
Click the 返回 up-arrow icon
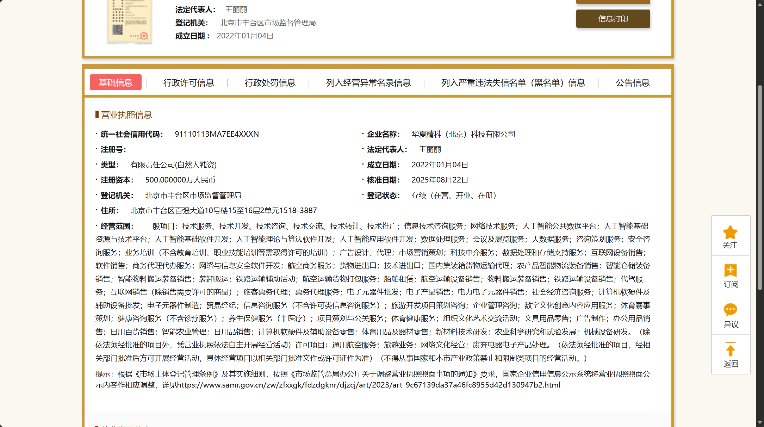730,349
